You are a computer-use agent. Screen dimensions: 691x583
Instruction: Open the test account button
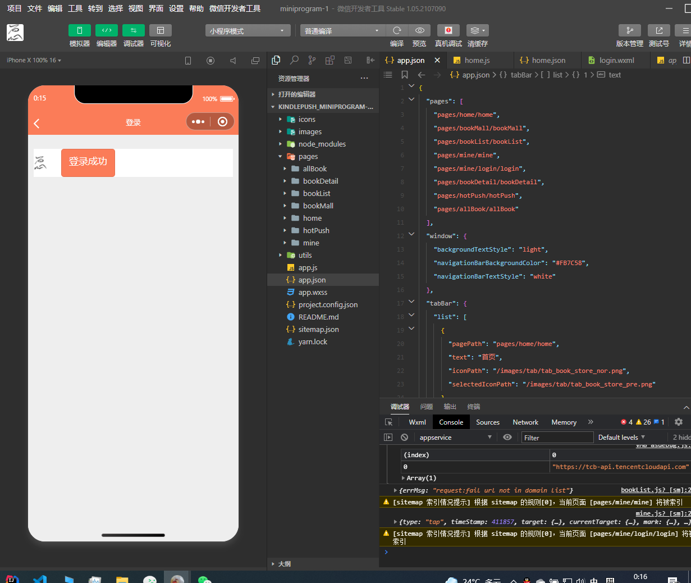point(658,30)
